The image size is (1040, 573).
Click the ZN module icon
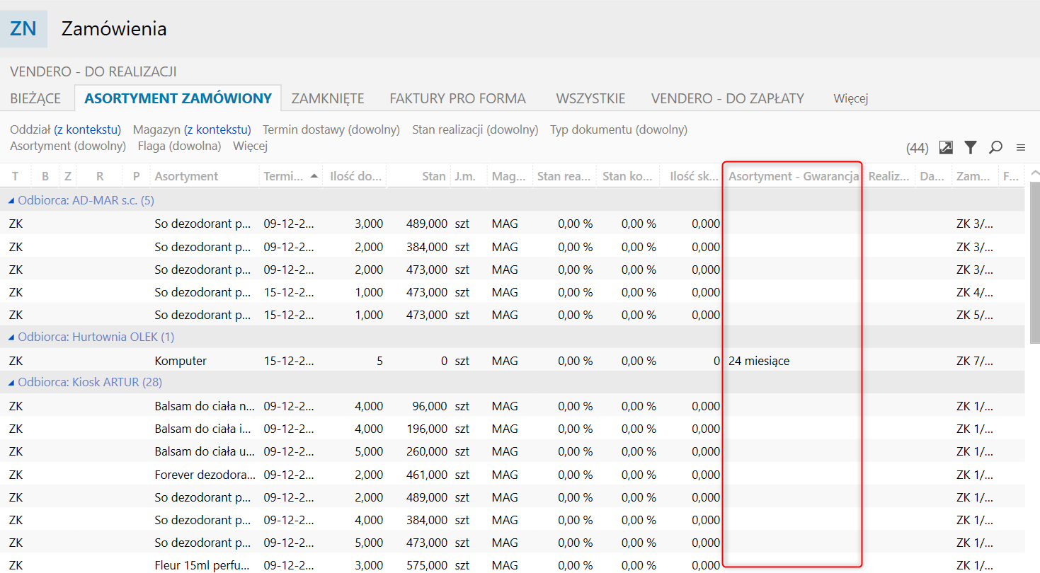[23, 29]
